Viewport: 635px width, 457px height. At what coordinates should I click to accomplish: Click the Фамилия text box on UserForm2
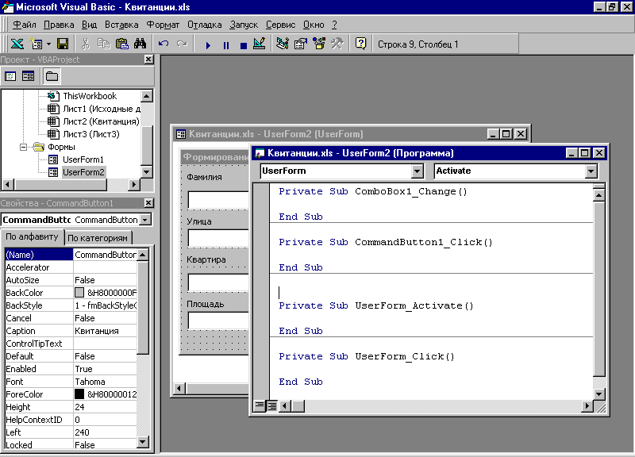218,200
